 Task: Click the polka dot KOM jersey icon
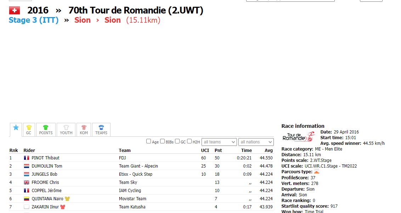84,128
